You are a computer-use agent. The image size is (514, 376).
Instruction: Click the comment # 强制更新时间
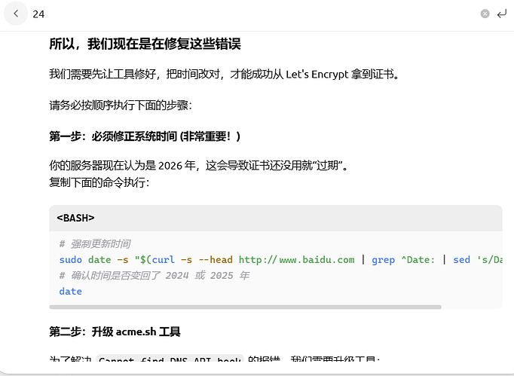95,244
